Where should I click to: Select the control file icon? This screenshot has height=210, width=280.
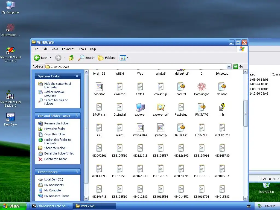pyautogui.click(x=181, y=87)
